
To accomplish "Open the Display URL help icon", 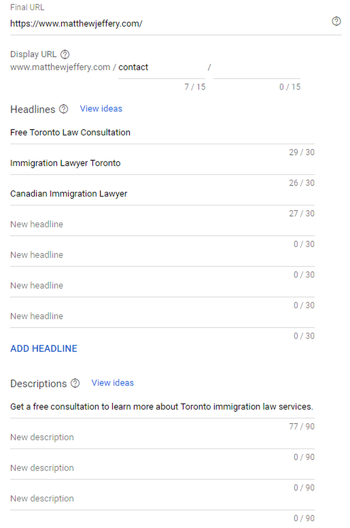I will 65,54.
